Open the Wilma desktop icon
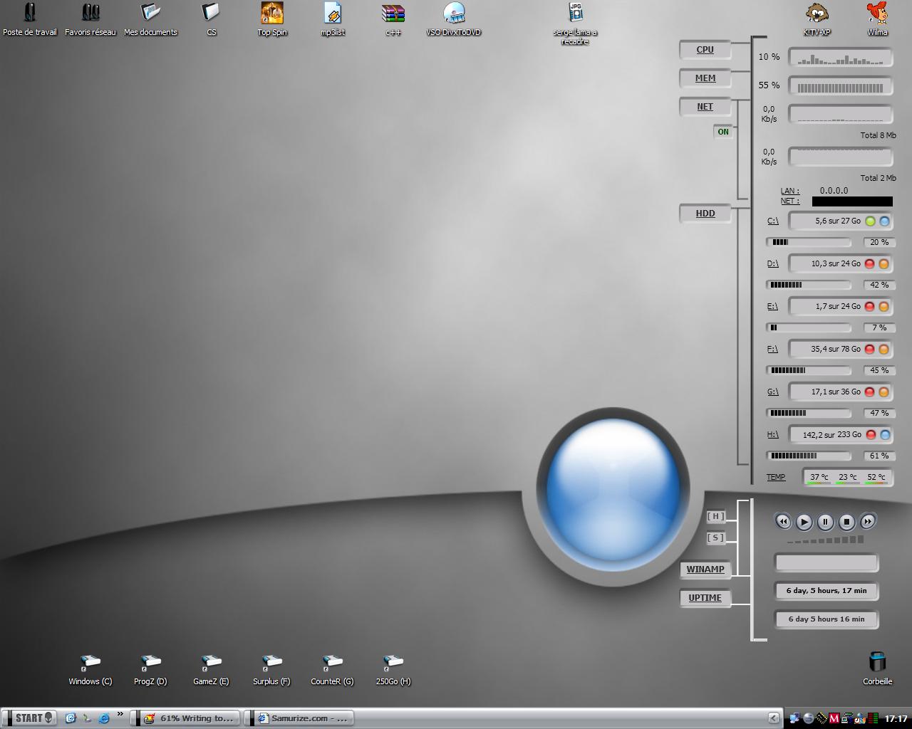Screen dimensions: 912x729 [877, 19]
